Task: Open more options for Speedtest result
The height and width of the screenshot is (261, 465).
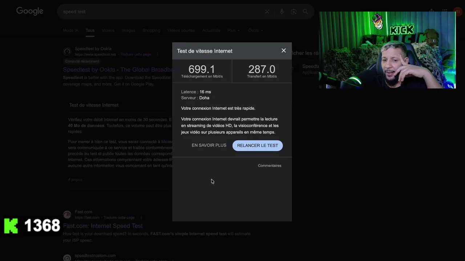Action: (158, 54)
